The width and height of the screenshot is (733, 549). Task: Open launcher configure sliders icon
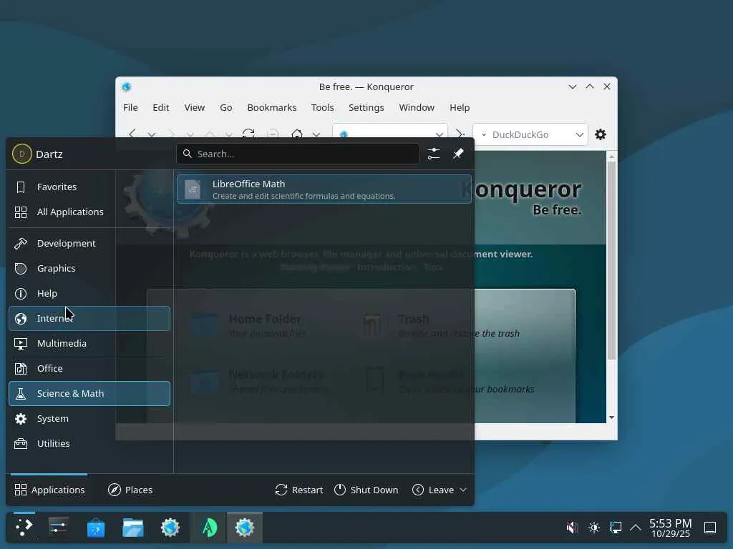433,154
